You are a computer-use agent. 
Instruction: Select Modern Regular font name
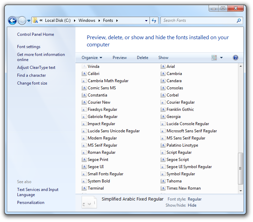(x=102, y=138)
